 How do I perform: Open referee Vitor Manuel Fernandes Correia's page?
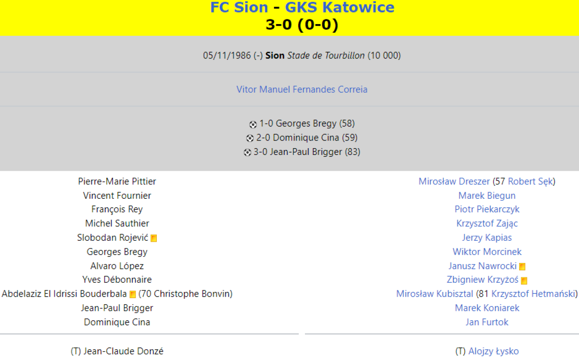(x=302, y=89)
